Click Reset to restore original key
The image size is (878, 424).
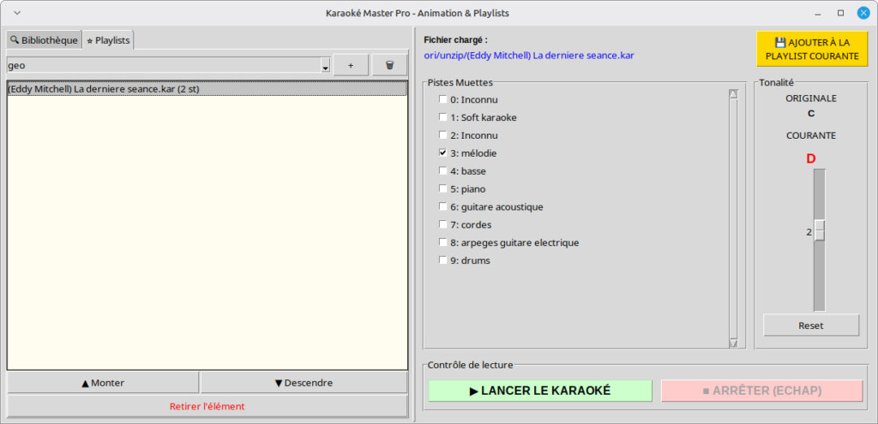[810, 325]
